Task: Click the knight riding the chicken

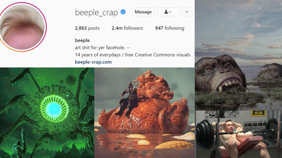Action: [127, 100]
